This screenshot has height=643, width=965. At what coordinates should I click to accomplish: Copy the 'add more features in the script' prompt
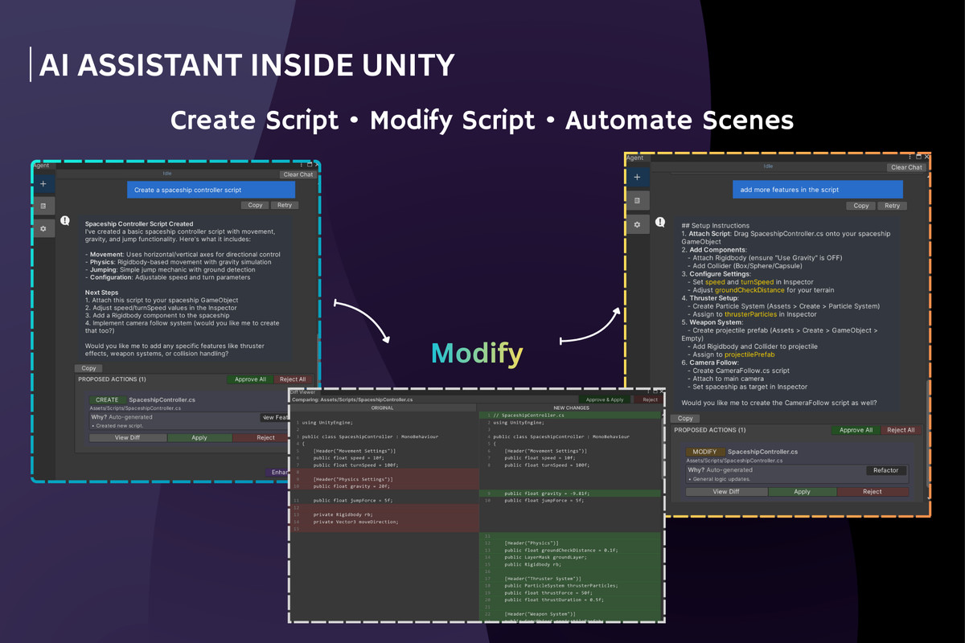coord(860,206)
